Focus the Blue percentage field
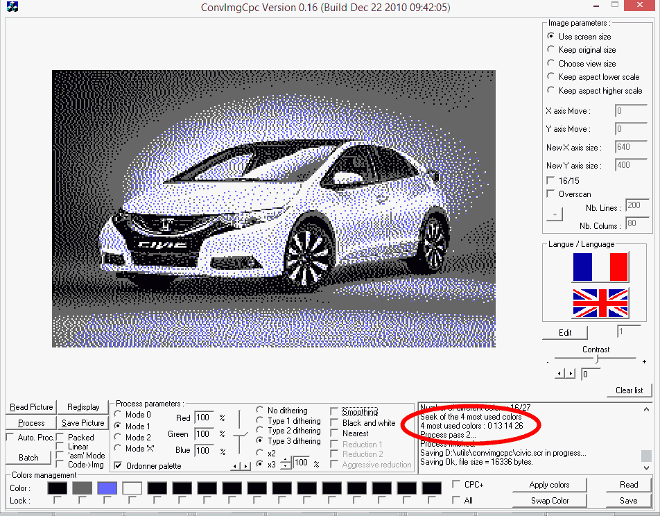Screen dimensions: 660x516 pos(204,450)
